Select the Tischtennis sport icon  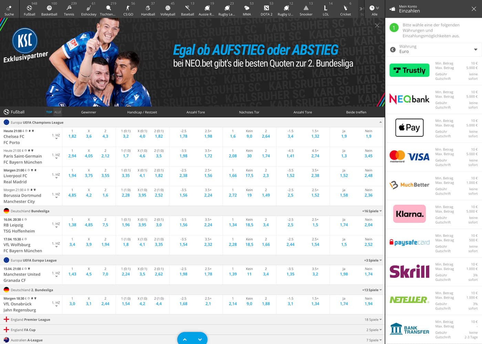(108, 8)
